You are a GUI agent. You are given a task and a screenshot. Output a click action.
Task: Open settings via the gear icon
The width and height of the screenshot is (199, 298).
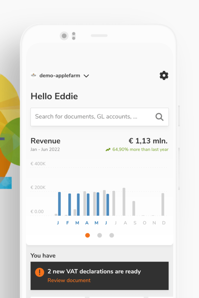[x=164, y=76]
